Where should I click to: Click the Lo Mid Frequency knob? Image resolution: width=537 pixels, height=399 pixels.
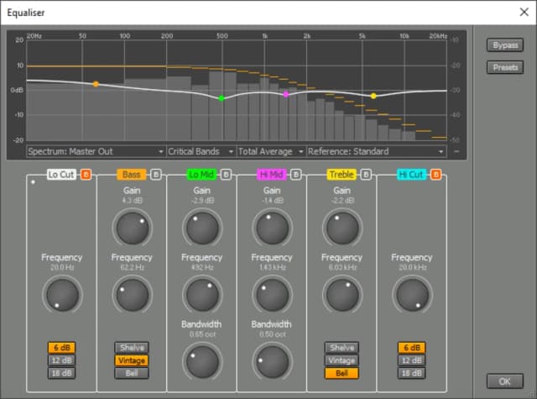pos(202,295)
